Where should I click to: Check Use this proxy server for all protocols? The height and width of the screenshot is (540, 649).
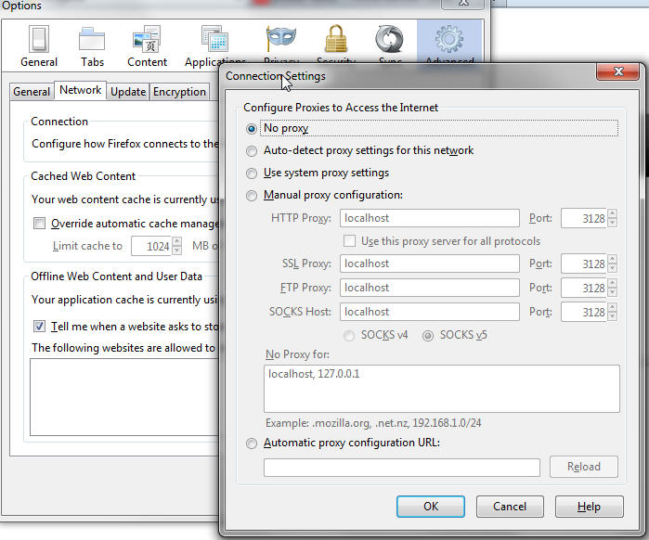pyautogui.click(x=349, y=240)
